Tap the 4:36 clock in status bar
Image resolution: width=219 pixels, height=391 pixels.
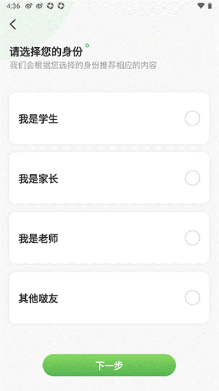(13, 6)
